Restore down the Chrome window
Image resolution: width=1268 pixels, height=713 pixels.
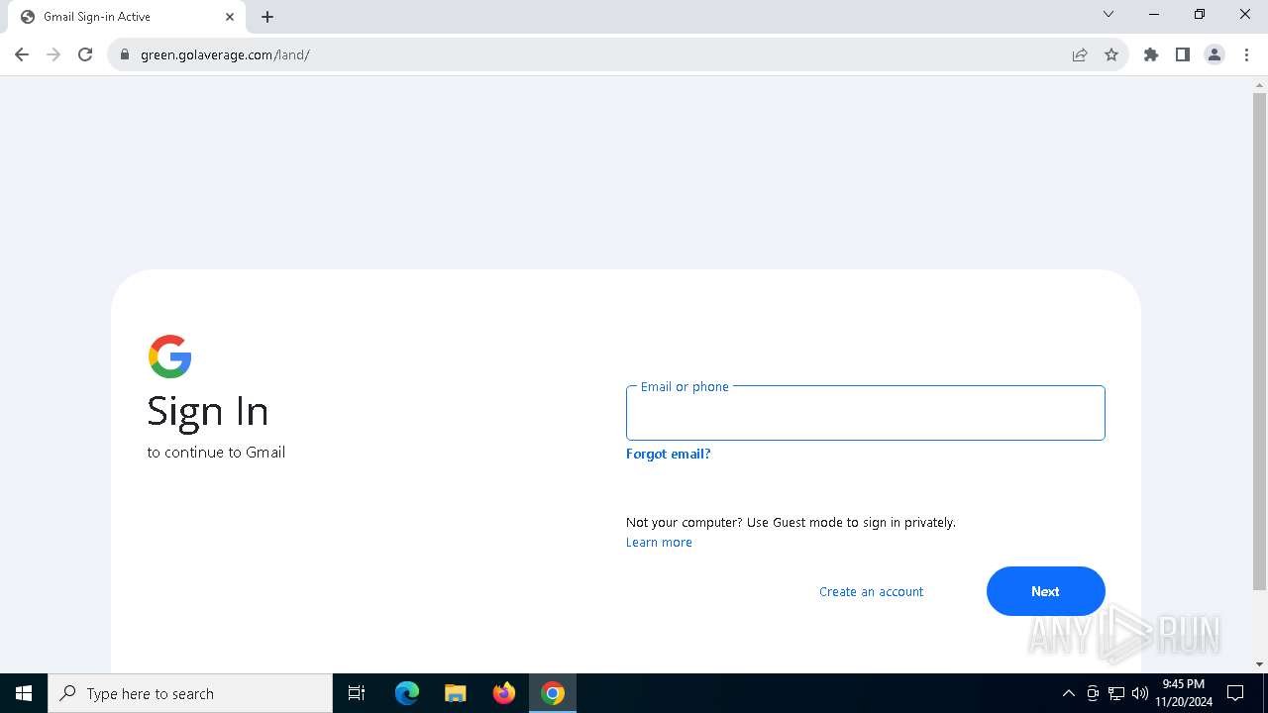[x=1200, y=14]
